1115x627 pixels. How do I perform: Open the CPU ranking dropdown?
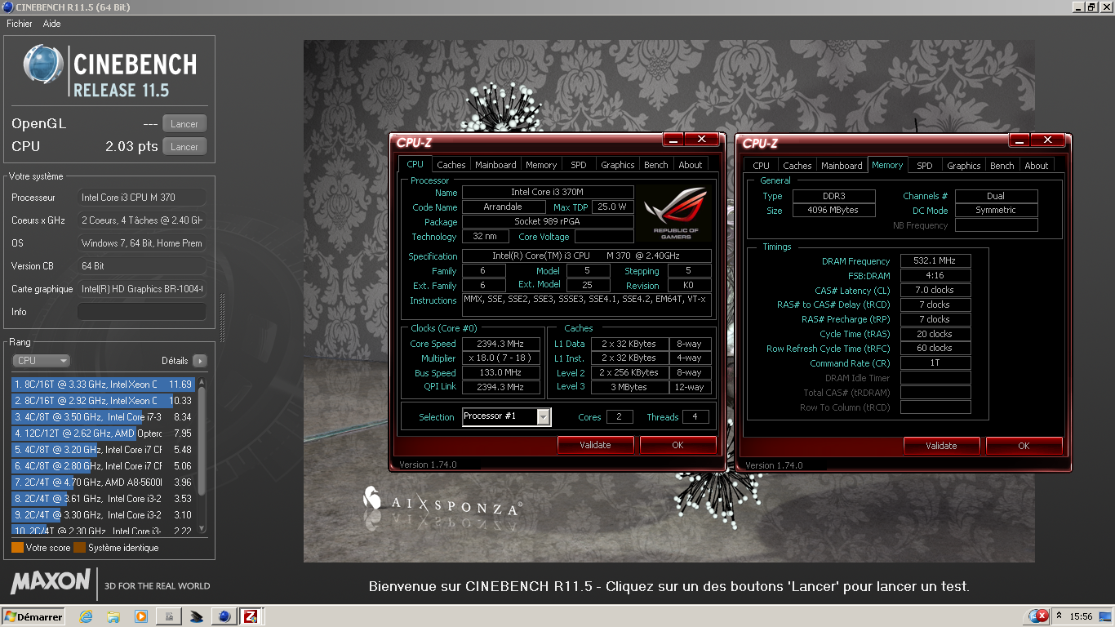pos(41,361)
